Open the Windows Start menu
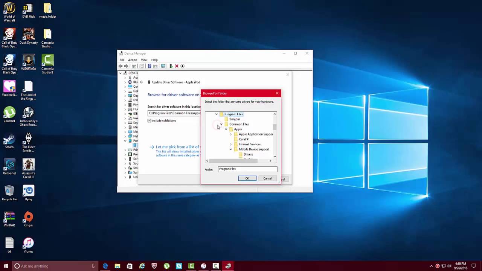This screenshot has height=271, width=482. pyautogui.click(x=6, y=266)
